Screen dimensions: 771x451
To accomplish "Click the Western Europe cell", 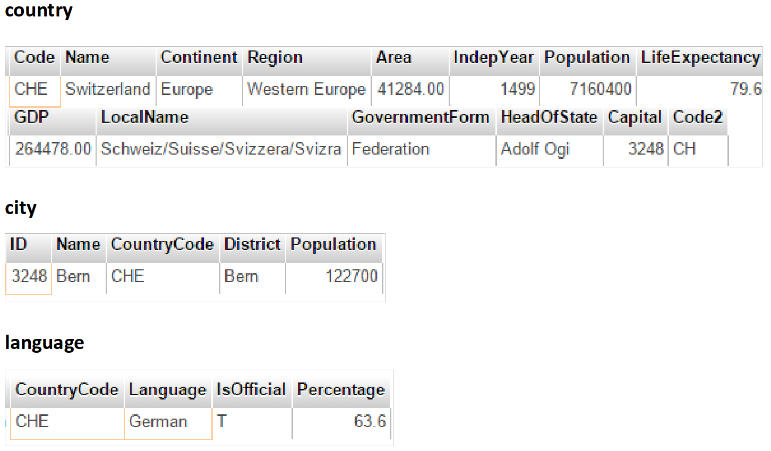I will coord(306,89).
